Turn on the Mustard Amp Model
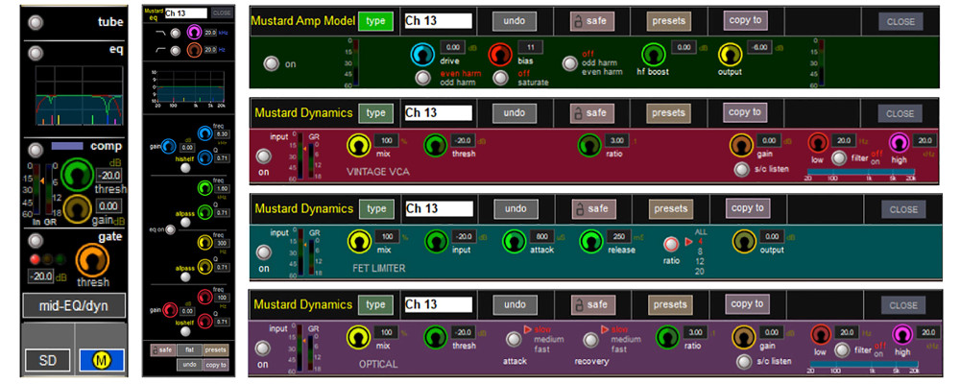This screenshot has height=384, width=960. (x=271, y=63)
